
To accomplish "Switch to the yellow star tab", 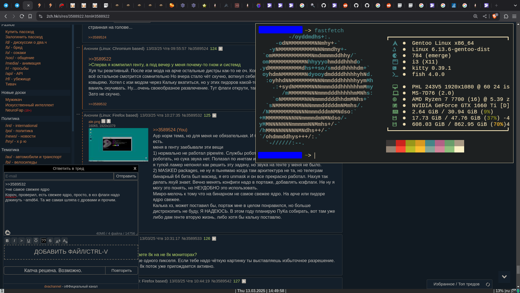I will (204, 5).
